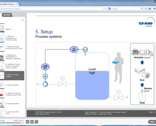Click the 'Sensor (level)' label
The height and width of the screenshot is (126, 156).
[x=148, y=89]
